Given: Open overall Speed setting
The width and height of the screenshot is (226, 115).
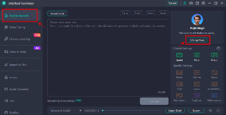Looking at the screenshot, I should 179,57.
